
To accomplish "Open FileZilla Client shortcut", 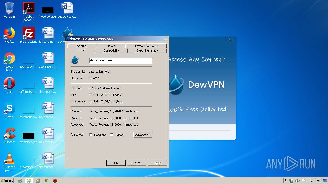I will pyautogui.click(x=28, y=35).
